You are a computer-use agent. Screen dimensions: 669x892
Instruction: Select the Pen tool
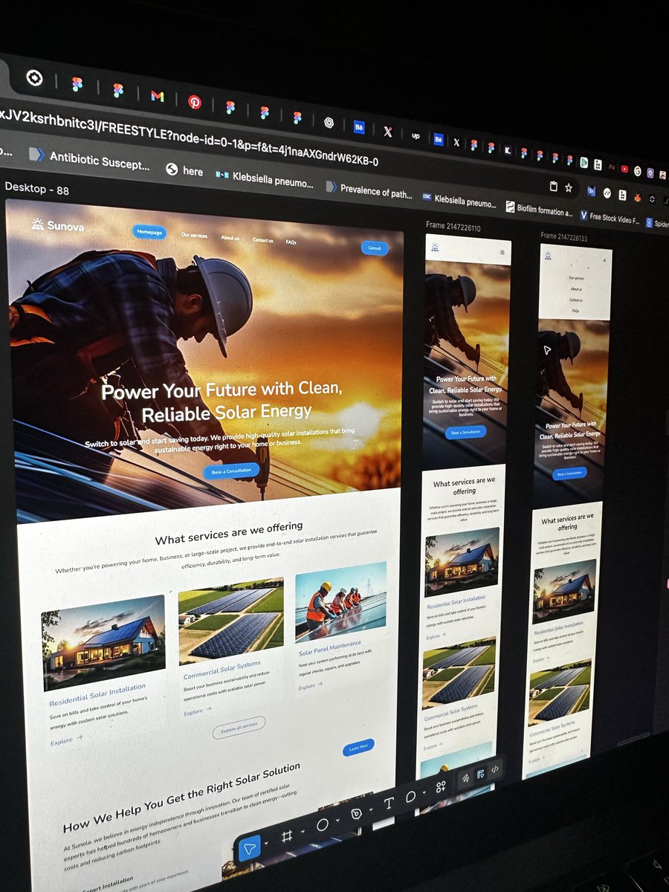click(356, 813)
